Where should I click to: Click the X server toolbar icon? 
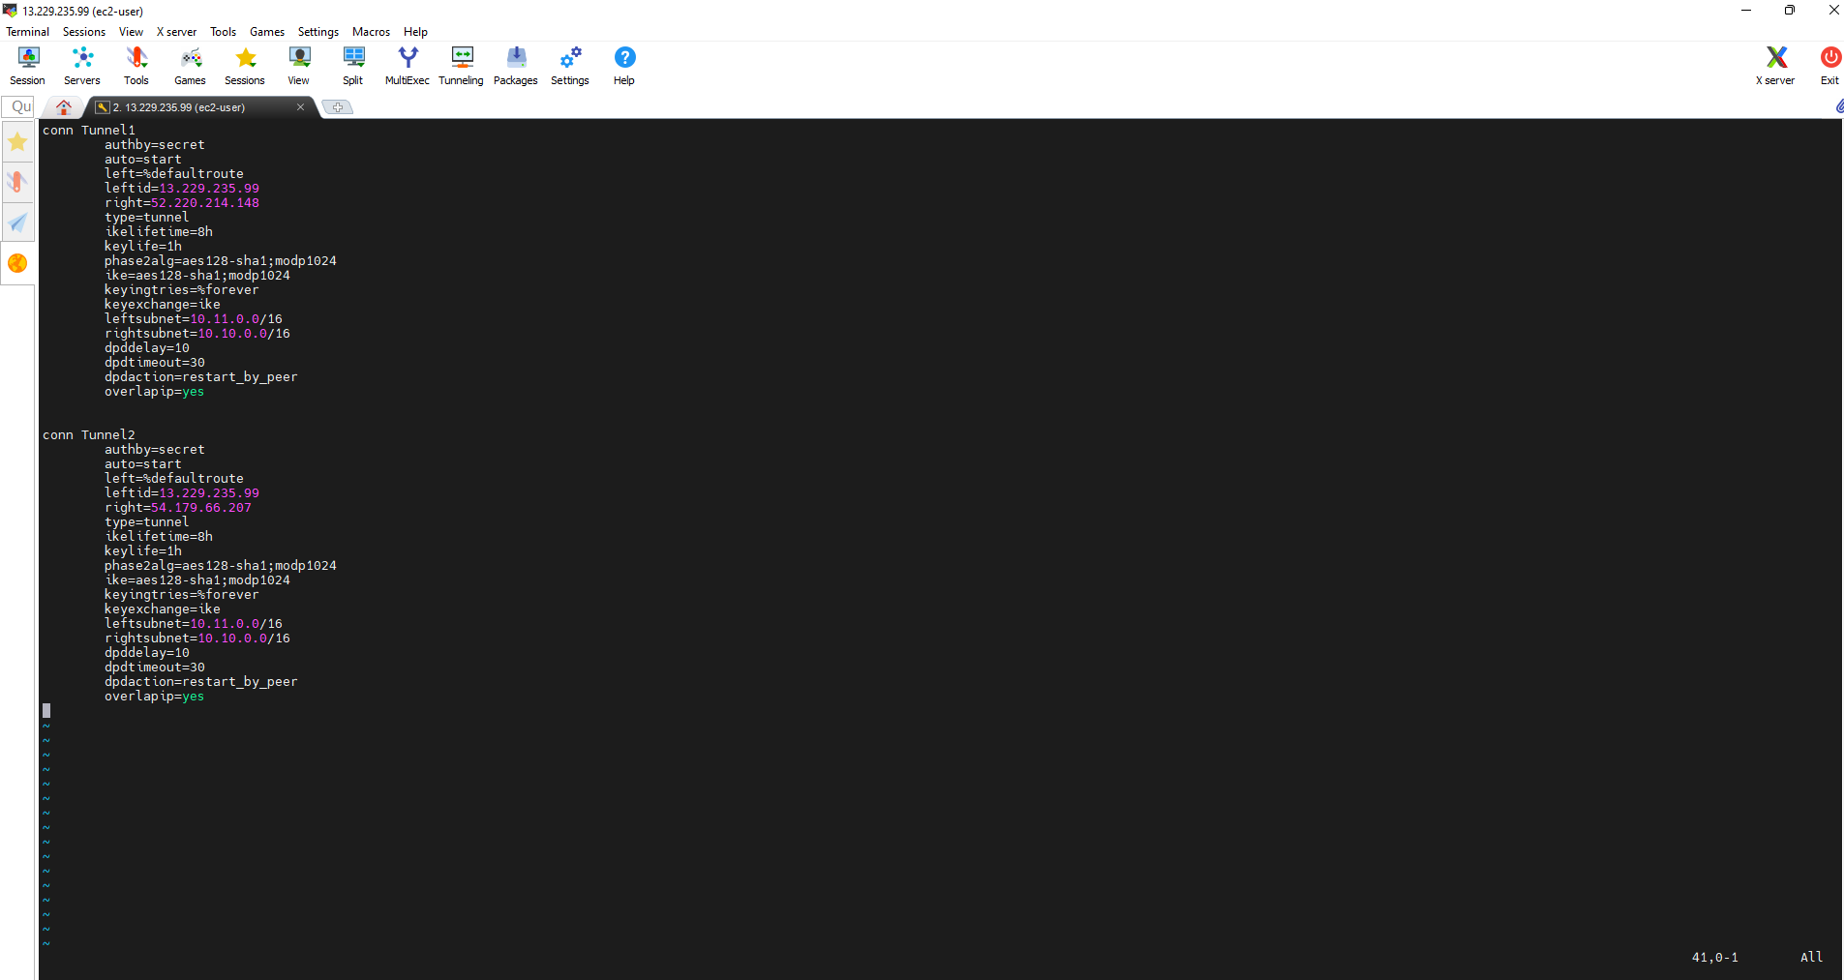tap(1775, 66)
